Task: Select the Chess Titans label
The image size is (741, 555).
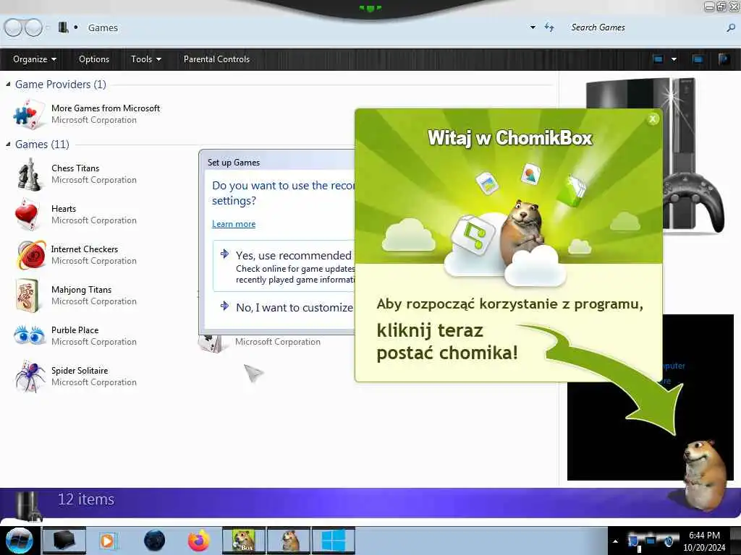Action: 75,168
